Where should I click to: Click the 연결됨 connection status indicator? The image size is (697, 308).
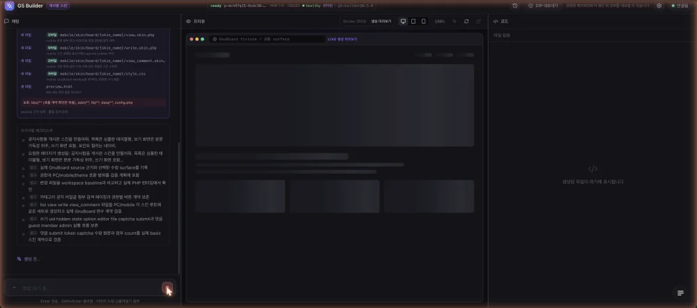click(x=680, y=6)
